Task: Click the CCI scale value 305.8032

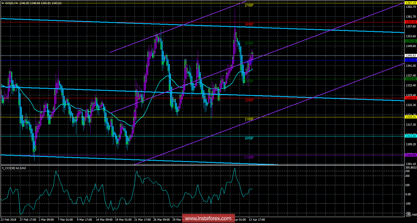Action: coord(411,167)
